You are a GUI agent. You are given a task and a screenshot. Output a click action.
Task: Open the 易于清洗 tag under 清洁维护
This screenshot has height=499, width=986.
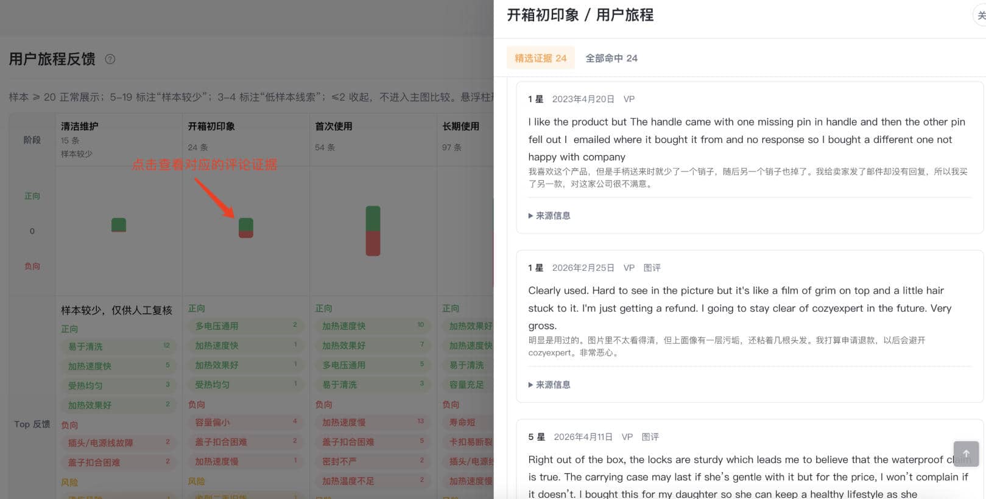(118, 346)
